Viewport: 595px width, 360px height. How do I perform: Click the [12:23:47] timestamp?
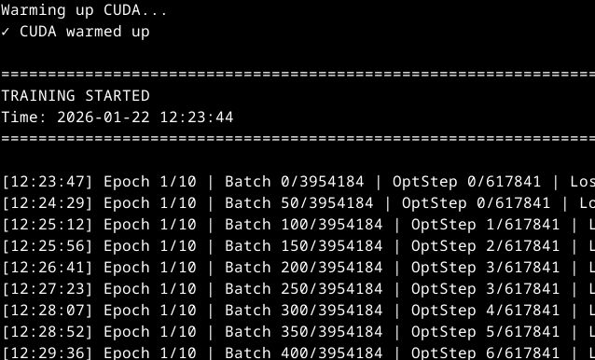pyautogui.click(x=48, y=182)
